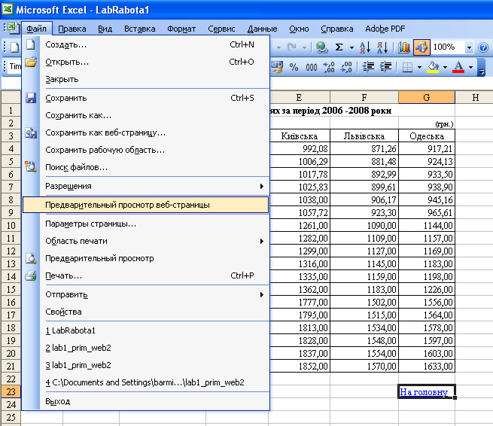Open the Справка menu

(x=336, y=29)
